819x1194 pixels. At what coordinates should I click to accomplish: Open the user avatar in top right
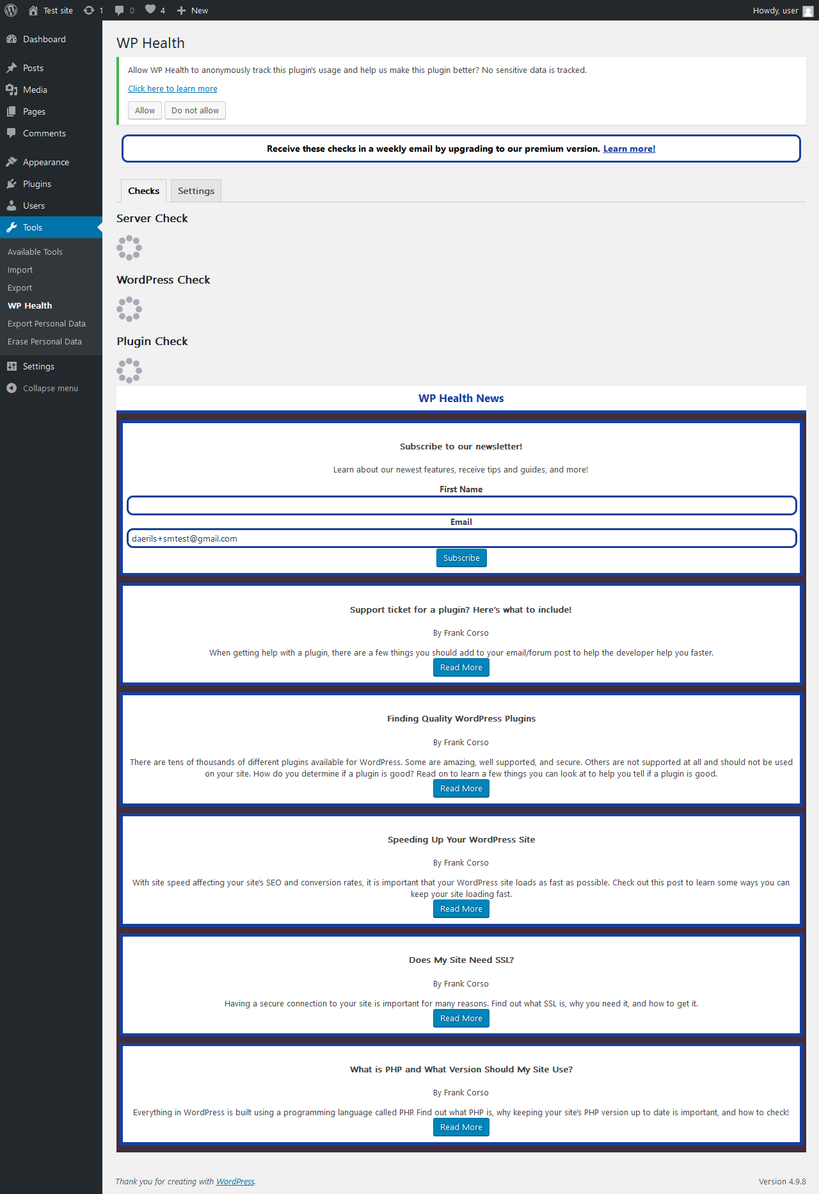click(808, 11)
